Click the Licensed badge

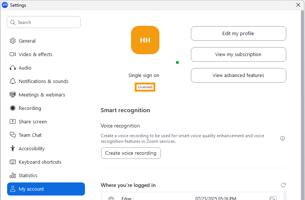pyautogui.click(x=145, y=87)
